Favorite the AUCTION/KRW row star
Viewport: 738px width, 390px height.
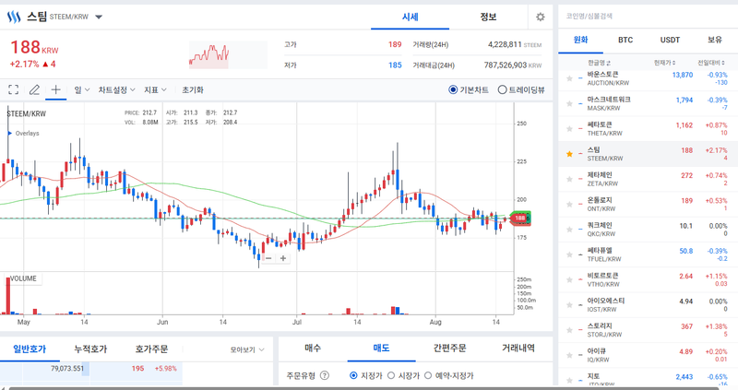[x=569, y=78]
